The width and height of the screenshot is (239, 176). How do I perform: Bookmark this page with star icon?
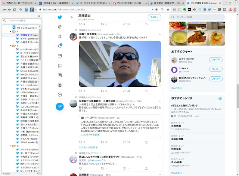(168, 9)
